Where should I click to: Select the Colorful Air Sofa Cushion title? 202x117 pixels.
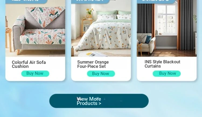[x=29, y=64]
